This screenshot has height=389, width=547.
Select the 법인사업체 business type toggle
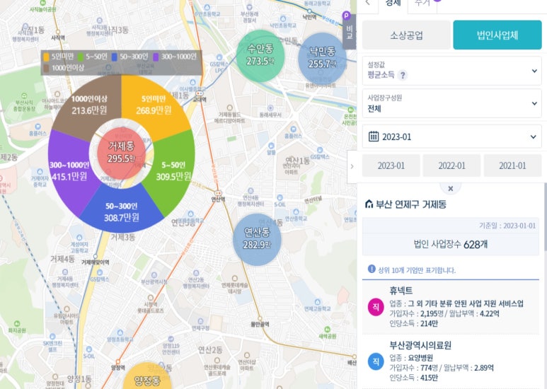[497, 35]
